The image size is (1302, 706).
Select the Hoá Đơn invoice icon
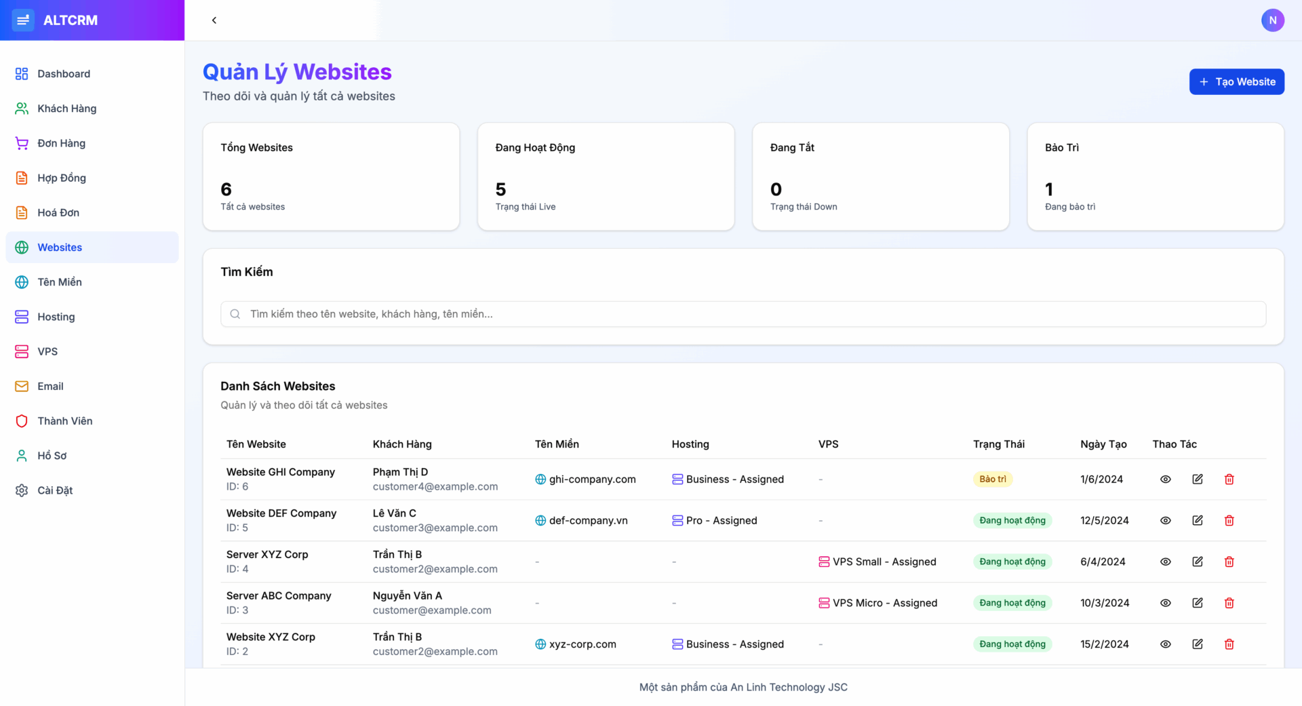21,212
